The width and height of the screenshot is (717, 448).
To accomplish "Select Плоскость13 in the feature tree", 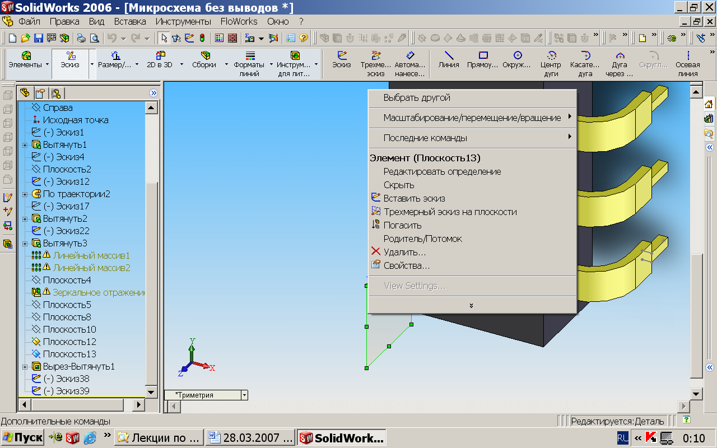I will pos(69,354).
